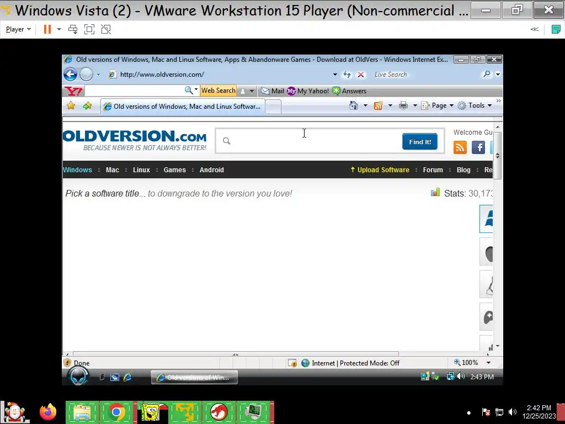Click the Upload Software link
The image size is (565, 424).
coord(380,170)
